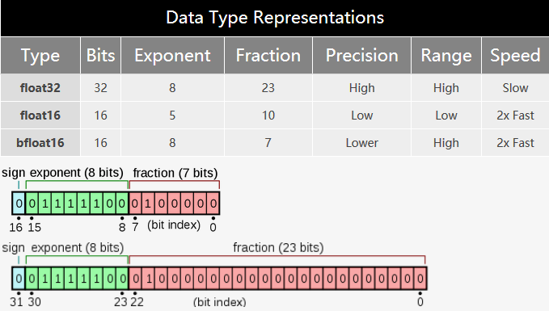Select the 'fraction (23 bits)' label
The height and width of the screenshot is (311, 549).
click(278, 248)
